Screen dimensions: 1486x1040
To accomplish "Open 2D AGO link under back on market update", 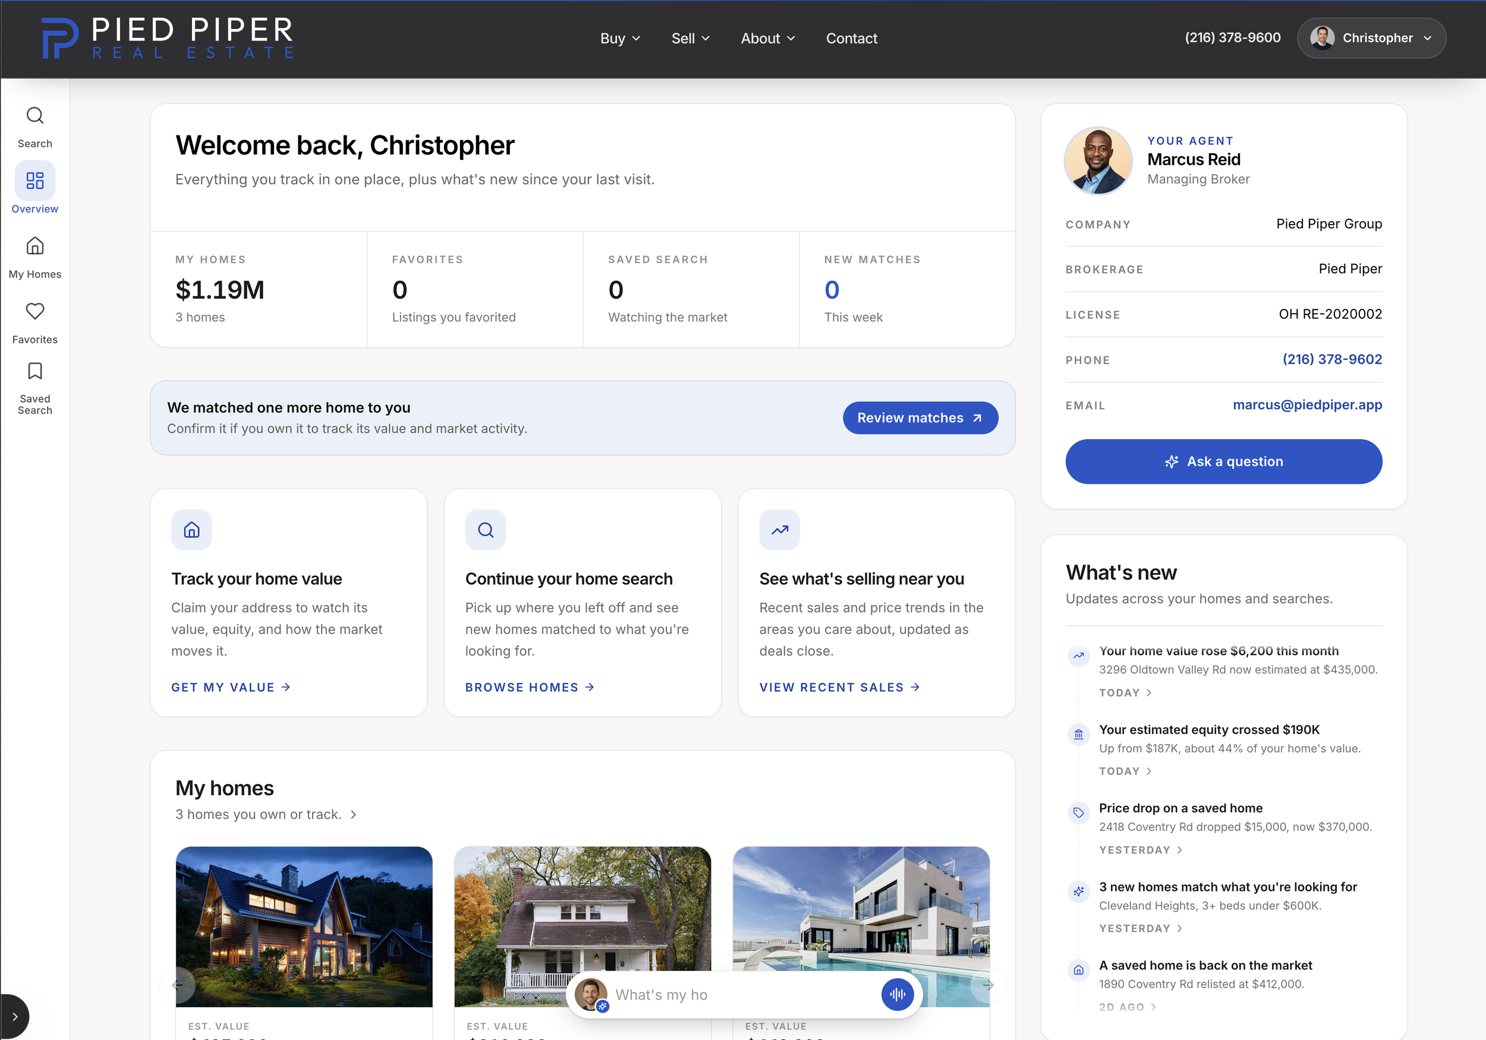I will point(1128,1007).
